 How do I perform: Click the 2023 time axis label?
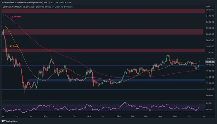[x=118, y=116]
